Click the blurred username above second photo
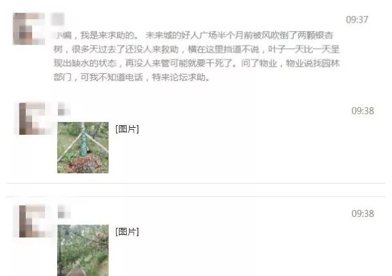Image resolution: width=392 pixels, height=276 pixels. [x=64, y=212]
